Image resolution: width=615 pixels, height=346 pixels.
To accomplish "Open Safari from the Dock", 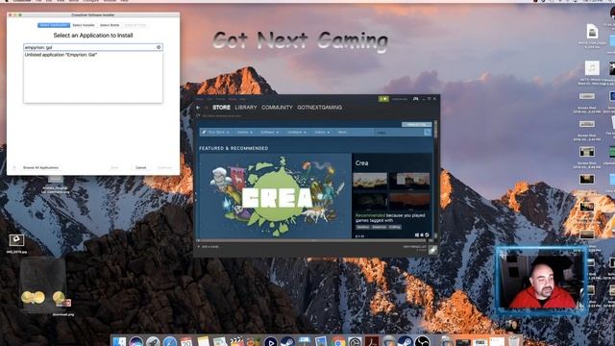I will tap(170, 342).
